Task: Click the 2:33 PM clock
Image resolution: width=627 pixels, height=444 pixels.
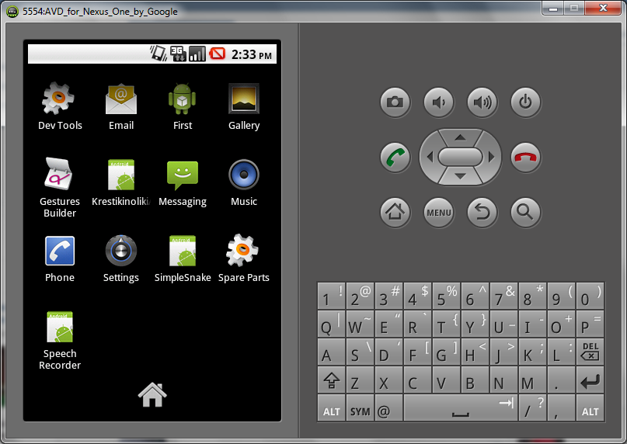Action: click(252, 54)
